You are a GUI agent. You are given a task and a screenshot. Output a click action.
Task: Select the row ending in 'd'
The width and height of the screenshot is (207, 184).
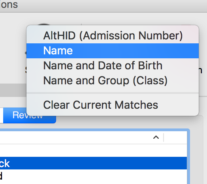click(93, 176)
